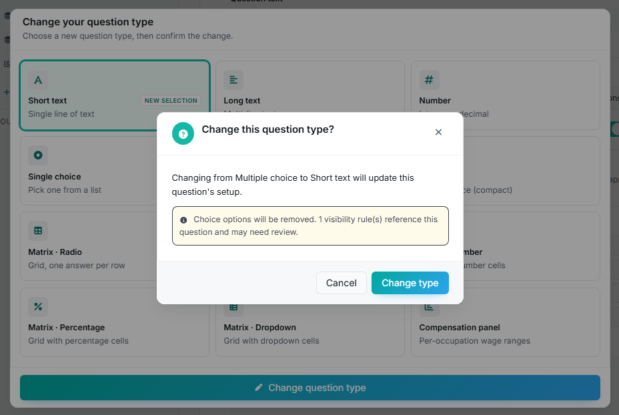The width and height of the screenshot is (619, 415).
Task: Click the Compensation panel icon
Action: point(429,307)
